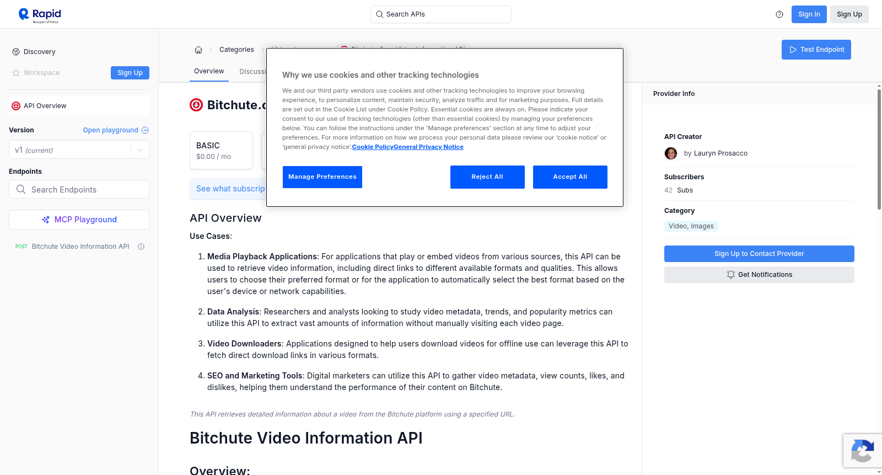This screenshot has height=475, width=882.
Task: Click the Discovery compass icon
Action: [x=16, y=52]
